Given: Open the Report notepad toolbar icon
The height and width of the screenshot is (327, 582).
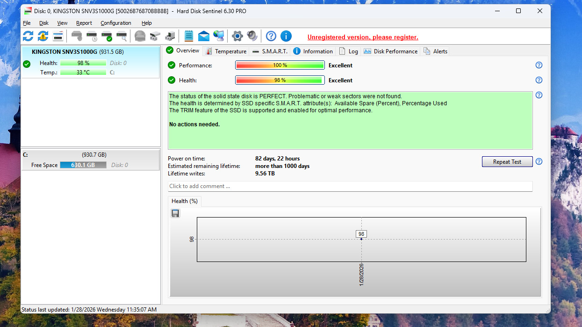Looking at the screenshot, I should 189,36.
